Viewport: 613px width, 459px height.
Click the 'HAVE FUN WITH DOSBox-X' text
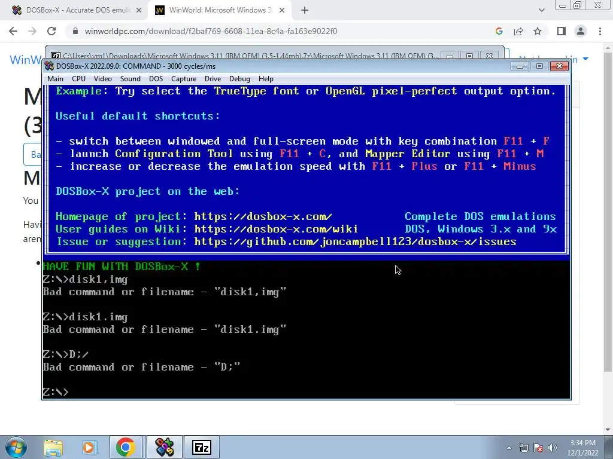[x=122, y=267]
